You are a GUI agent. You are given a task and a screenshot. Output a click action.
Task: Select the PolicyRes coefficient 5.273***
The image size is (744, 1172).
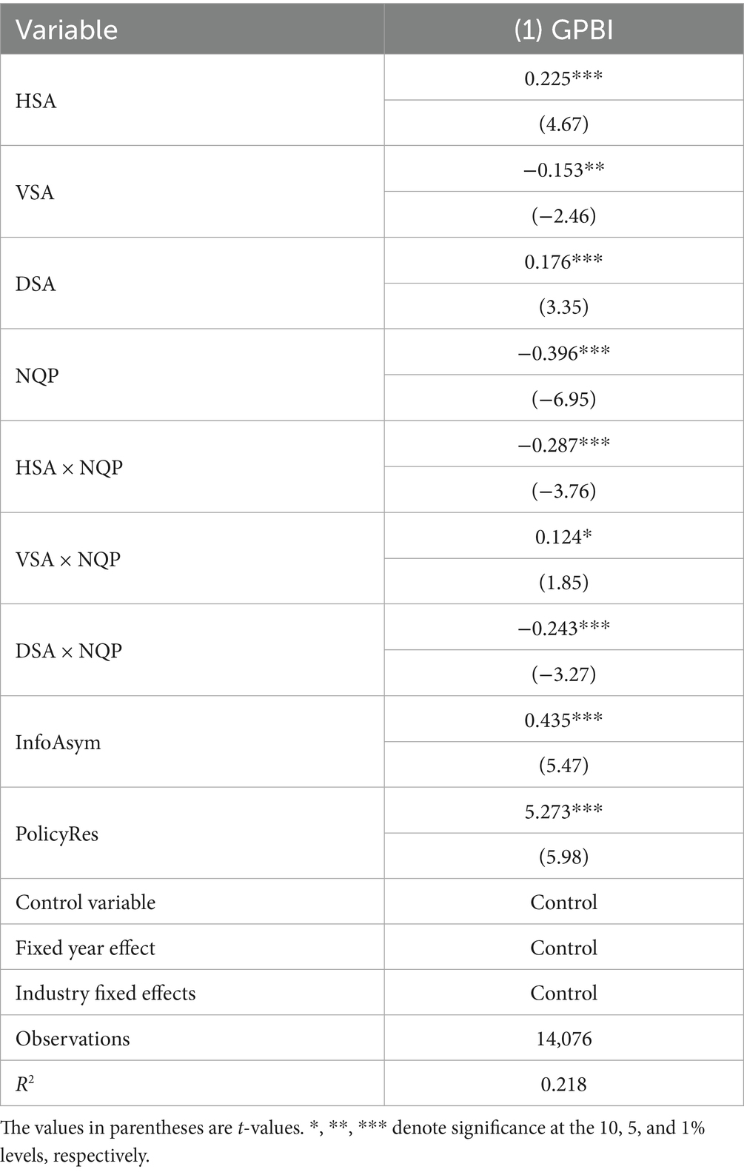(x=563, y=811)
